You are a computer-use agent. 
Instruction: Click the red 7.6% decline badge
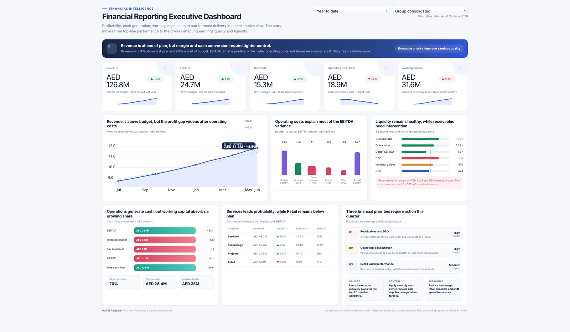point(372,79)
